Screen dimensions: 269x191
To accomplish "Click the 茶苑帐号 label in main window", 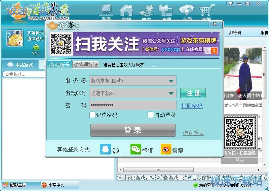I will (36, 33).
